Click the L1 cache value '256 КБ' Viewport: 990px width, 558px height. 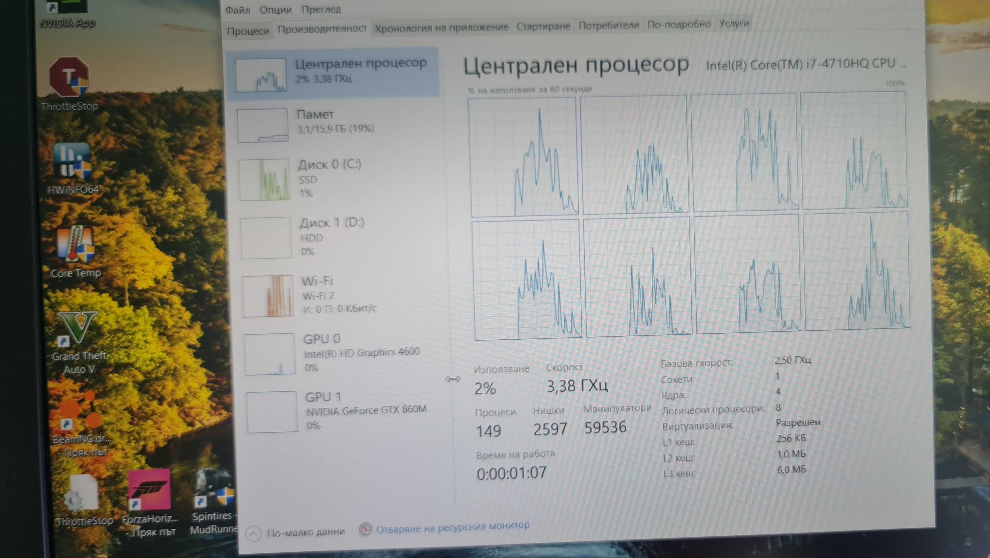[791, 438]
